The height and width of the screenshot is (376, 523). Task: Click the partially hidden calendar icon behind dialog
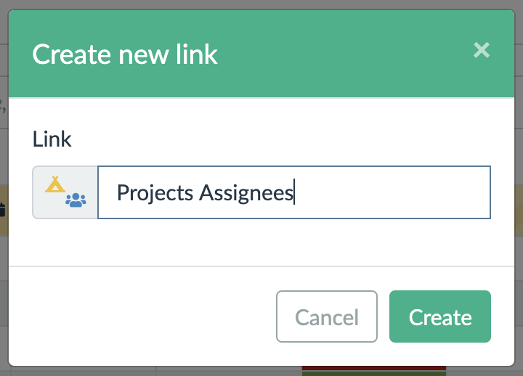click(2, 210)
